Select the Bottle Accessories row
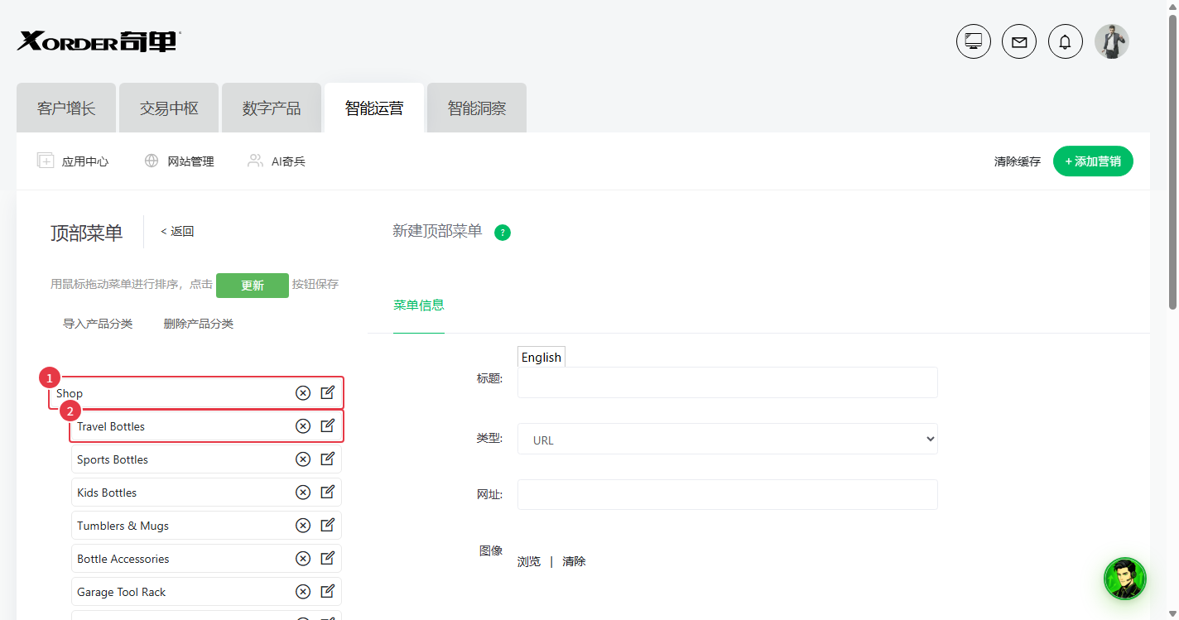 point(206,558)
